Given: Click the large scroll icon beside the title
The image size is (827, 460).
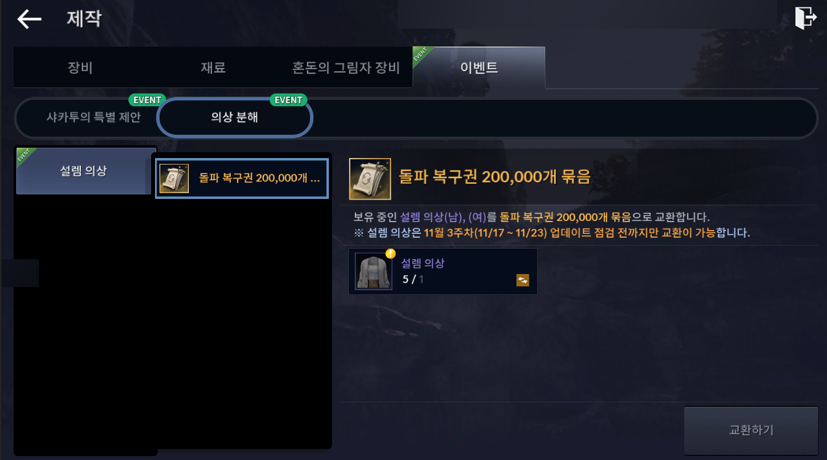Looking at the screenshot, I should (x=370, y=179).
